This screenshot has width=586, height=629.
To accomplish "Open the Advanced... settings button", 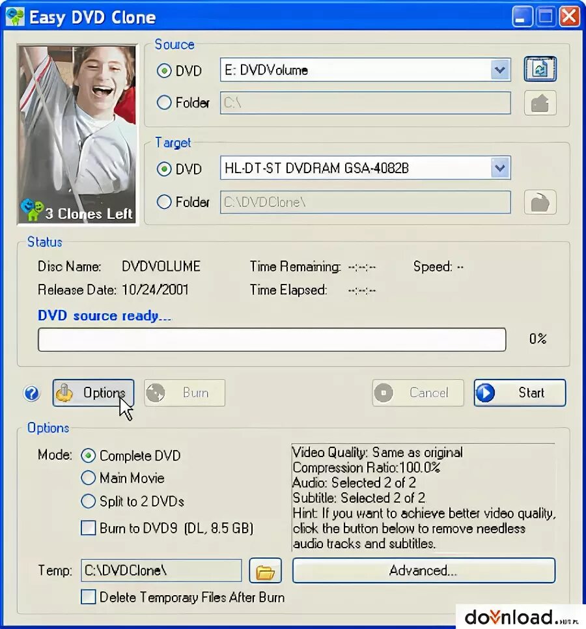I will (424, 570).
